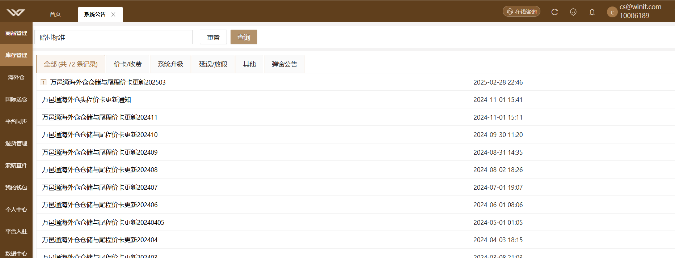
Task: Click the 重置 reset button
Action: (x=213, y=37)
